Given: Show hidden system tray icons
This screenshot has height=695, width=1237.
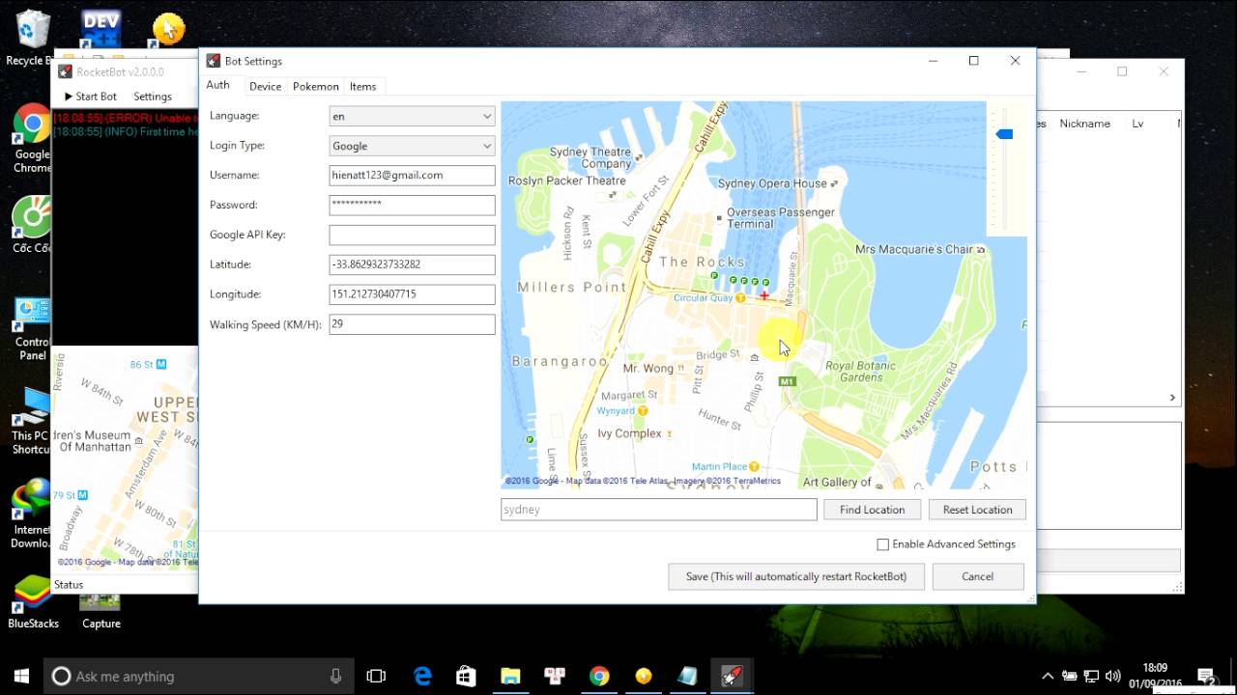Looking at the screenshot, I should (x=1048, y=676).
